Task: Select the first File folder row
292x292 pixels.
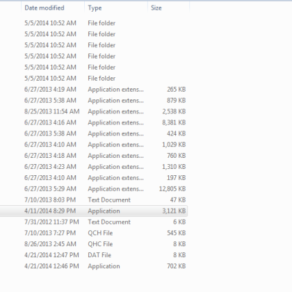Action: 94,23
